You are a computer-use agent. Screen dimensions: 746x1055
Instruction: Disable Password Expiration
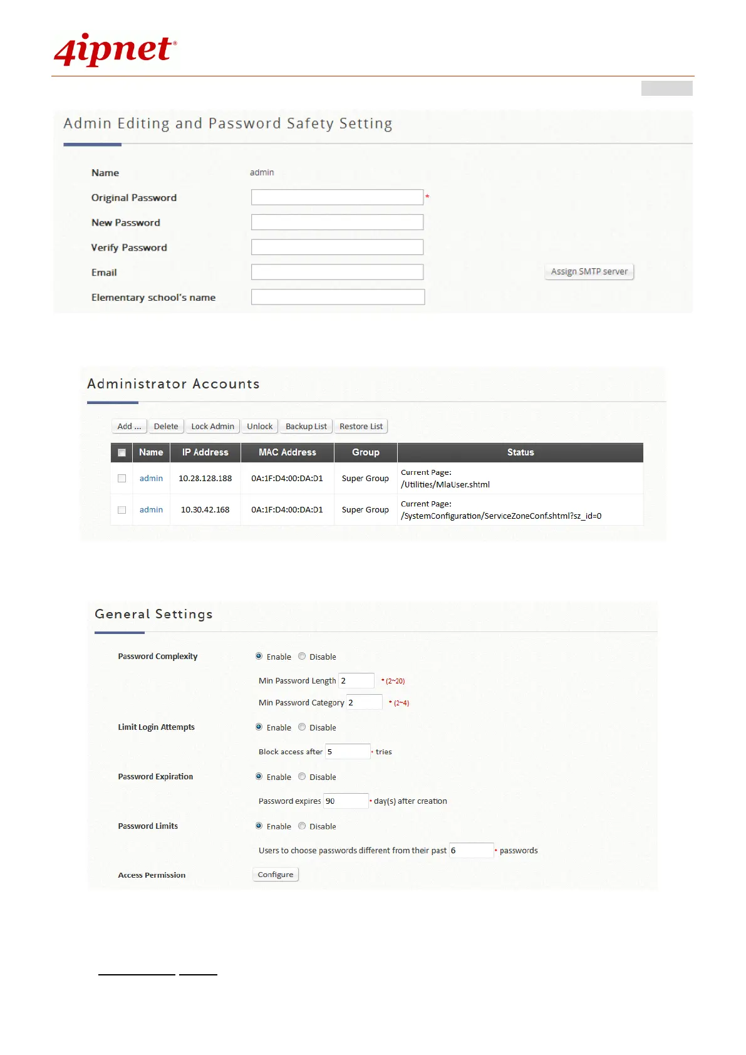click(302, 777)
